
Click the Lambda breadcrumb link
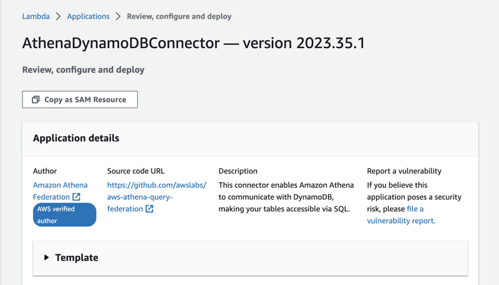point(36,16)
